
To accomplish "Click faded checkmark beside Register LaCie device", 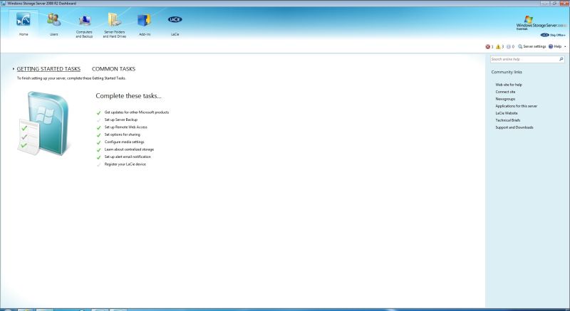I will pyautogui.click(x=98, y=165).
